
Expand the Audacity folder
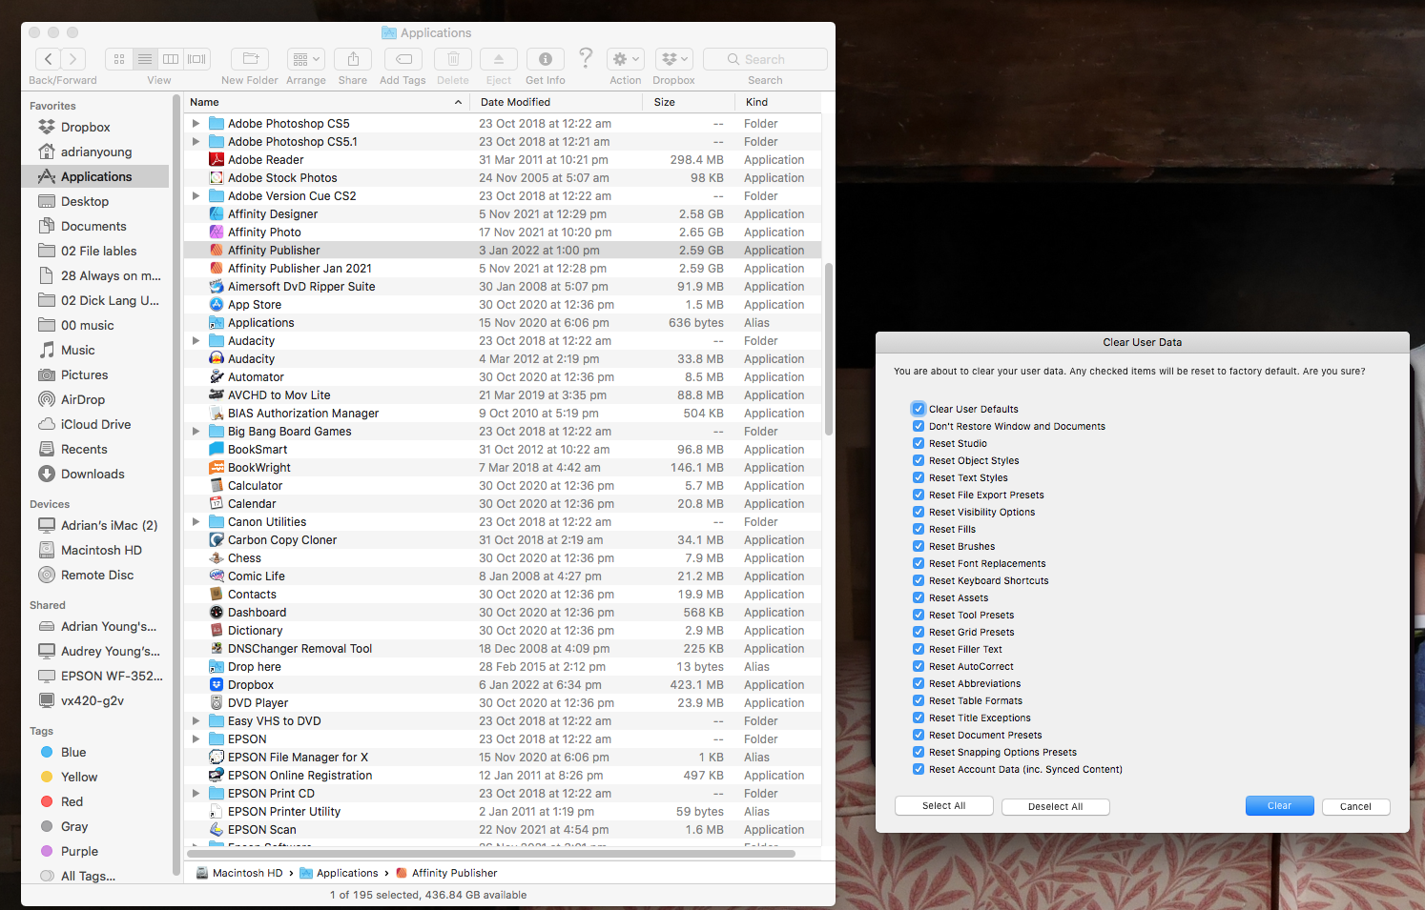click(196, 341)
